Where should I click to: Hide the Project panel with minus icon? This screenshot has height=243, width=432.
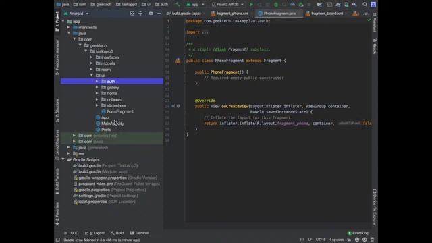click(159, 13)
